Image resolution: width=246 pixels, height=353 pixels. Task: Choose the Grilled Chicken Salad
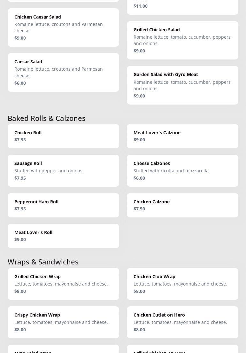point(182,40)
